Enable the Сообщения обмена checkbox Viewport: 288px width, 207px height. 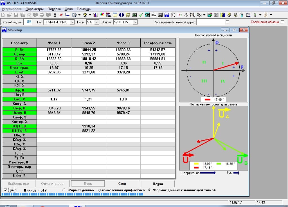click(x=282, y=22)
